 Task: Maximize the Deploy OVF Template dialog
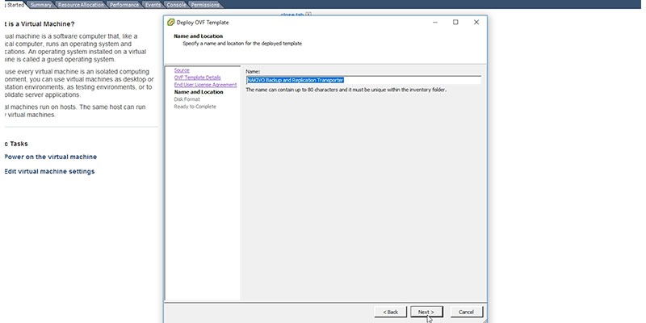click(x=455, y=23)
